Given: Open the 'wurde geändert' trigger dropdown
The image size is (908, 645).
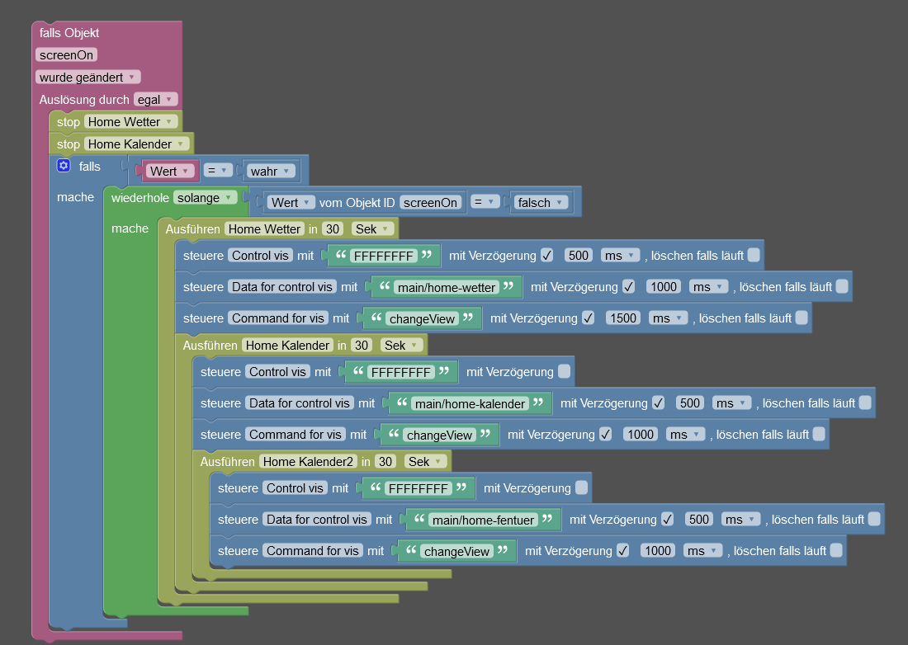Looking at the screenshot, I should 88,77.
